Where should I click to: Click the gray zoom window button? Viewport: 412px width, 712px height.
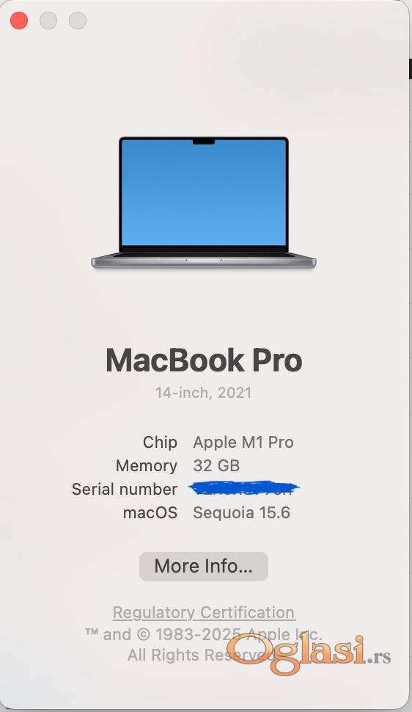[x=78, y=21]
